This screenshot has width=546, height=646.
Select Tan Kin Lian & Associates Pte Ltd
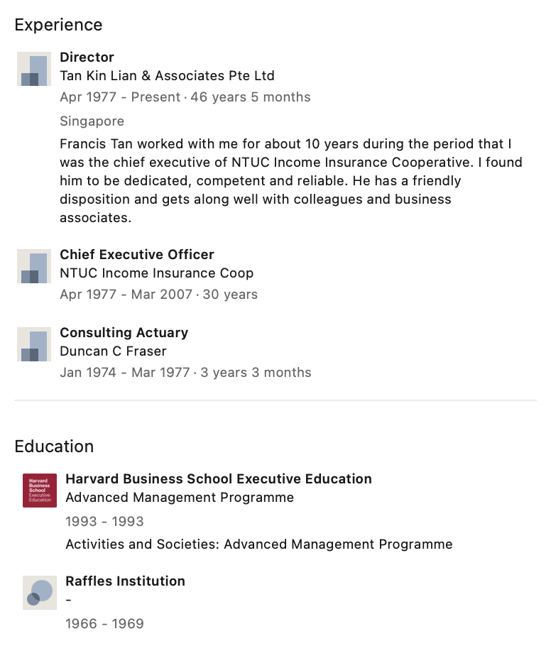(167, 76)
